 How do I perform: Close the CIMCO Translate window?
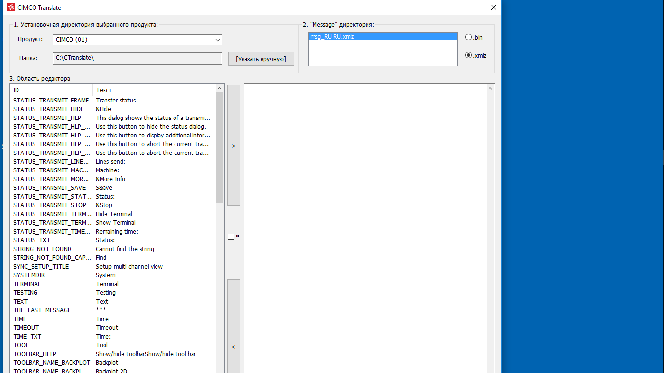(x=493, y=7)
